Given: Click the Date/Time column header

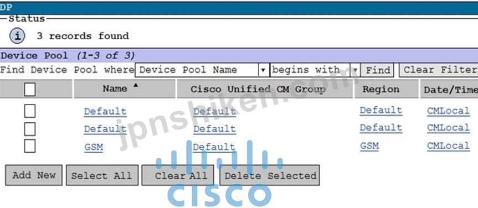Looking at the screenshot, I should [x=450, y=90].
